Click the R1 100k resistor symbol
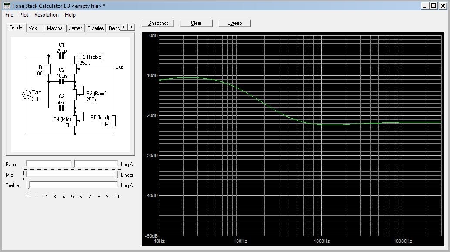Image resolution: width=450 pixels, height=252 pixels. click(48, 69)
